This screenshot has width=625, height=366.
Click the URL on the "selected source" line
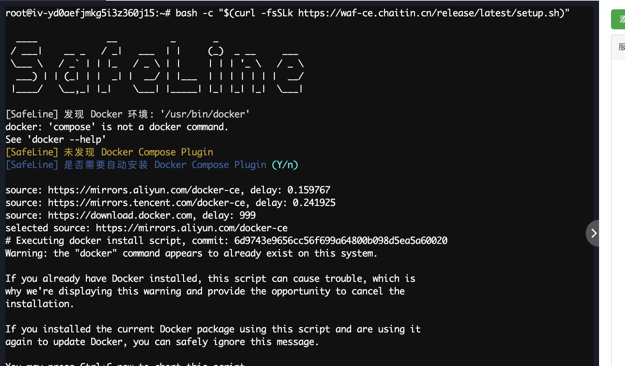192,228
